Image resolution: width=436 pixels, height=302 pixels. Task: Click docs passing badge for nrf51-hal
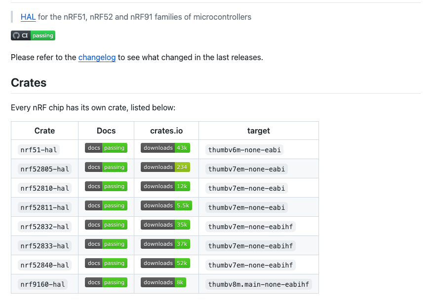point(106,148)
